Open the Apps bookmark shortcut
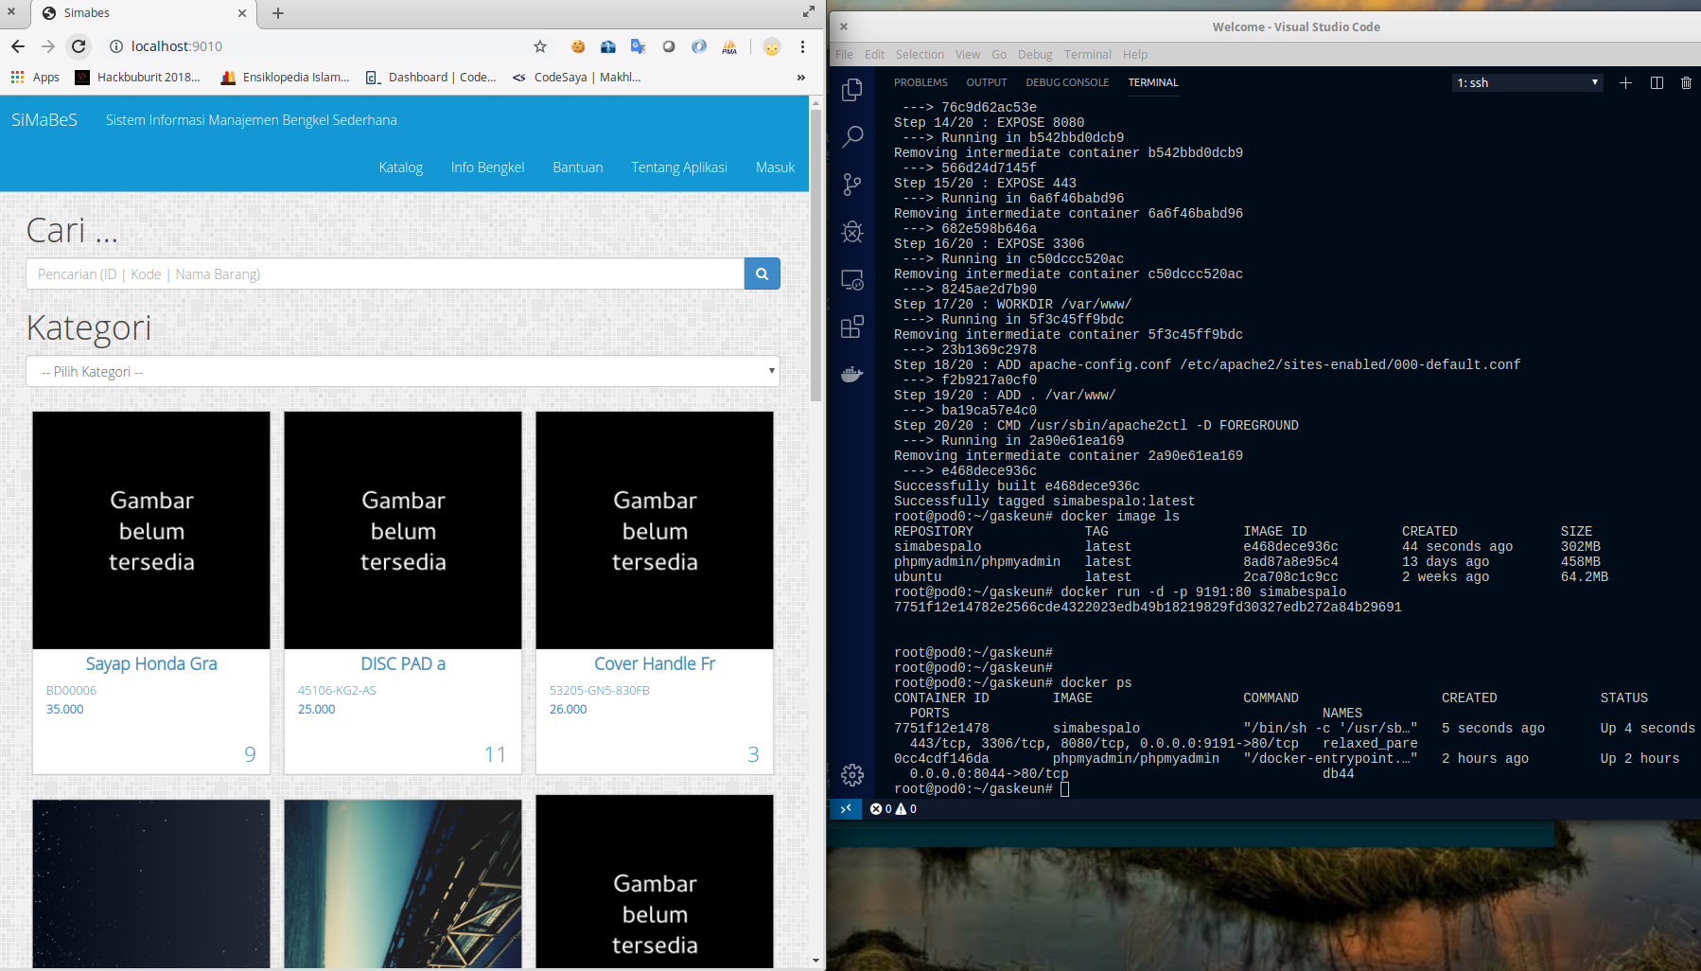The image size is (1701, 971). click(x=35, y=78)
